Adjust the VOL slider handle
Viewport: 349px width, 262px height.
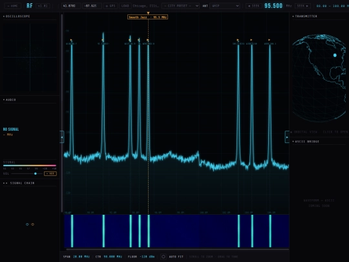point(36,173)
